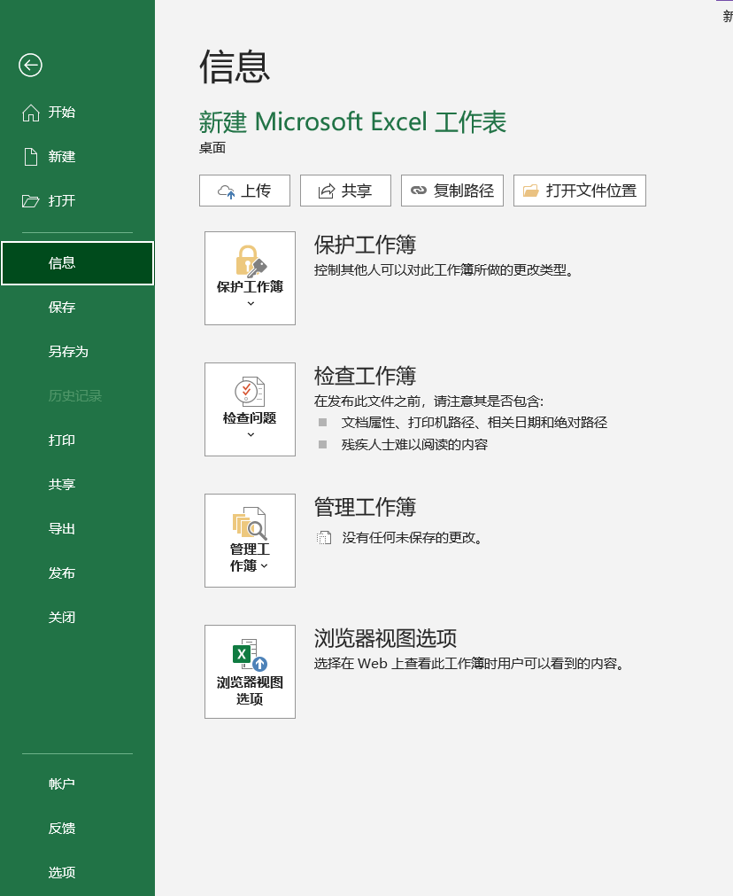Click the cloud upload icon on 上传

click(x=226, y=191)
